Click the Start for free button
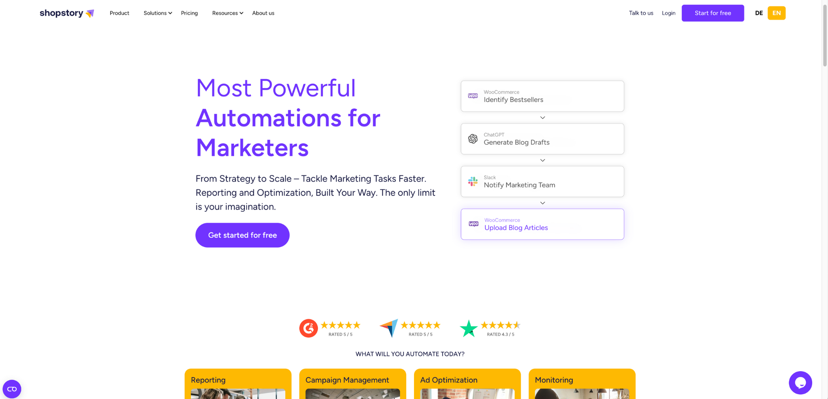The width and height of the screenshot is (828, 399). point(712,13)
